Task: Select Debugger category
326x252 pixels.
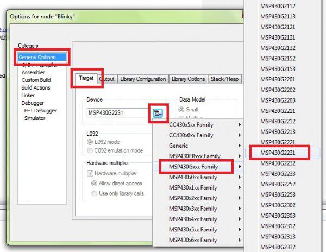Action: pyautogui.click(x=33, y=103)
